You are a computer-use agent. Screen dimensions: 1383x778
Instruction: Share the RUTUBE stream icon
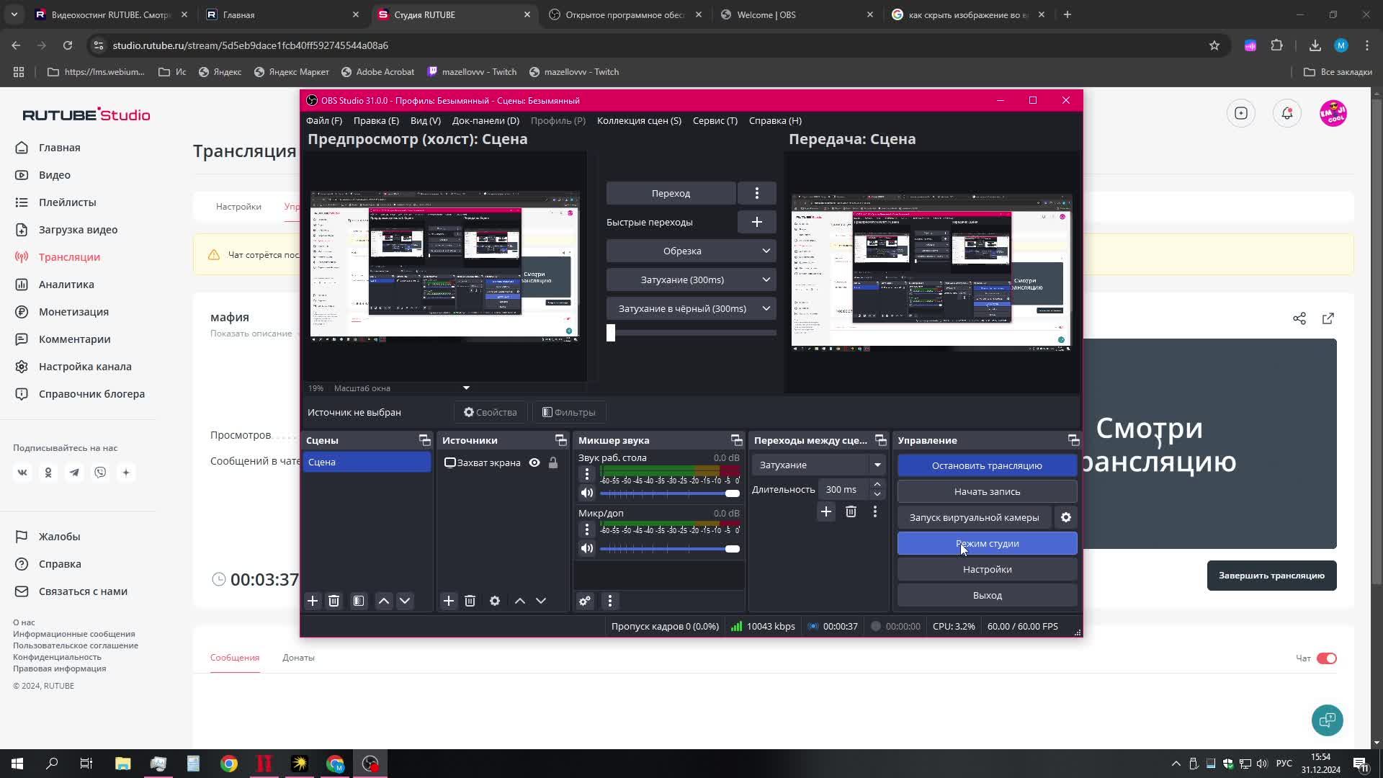click(x=1299, y=318)
